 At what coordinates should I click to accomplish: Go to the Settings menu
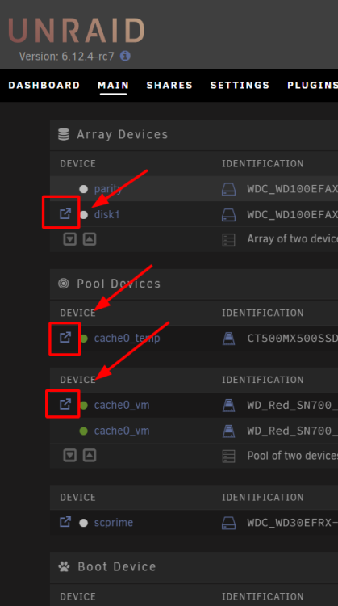(x=240, y=85)
